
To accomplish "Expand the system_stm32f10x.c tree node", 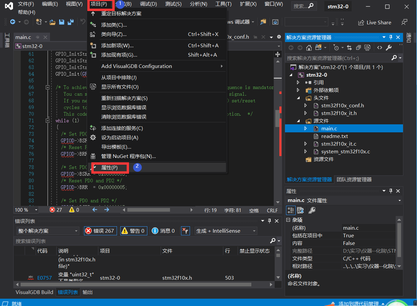I will pyautogui.click(x=306, y=151).
